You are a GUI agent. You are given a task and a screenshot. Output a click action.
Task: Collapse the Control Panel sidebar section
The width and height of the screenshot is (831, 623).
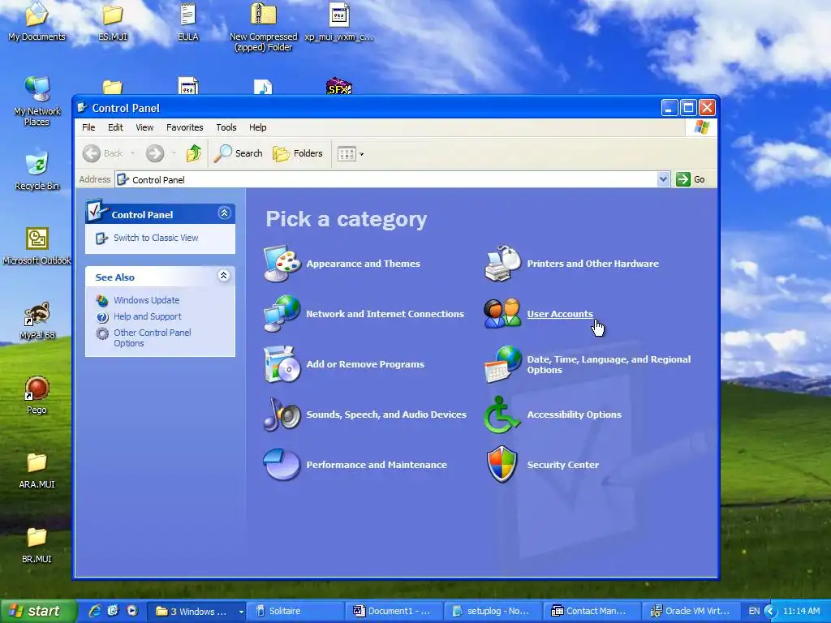pyautogui.click(x=224, y=213)
